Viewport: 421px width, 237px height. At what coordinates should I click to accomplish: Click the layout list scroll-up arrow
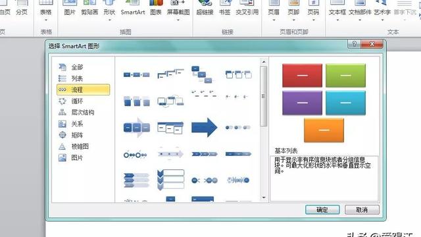pyautogui.click(x=264, y=62)
